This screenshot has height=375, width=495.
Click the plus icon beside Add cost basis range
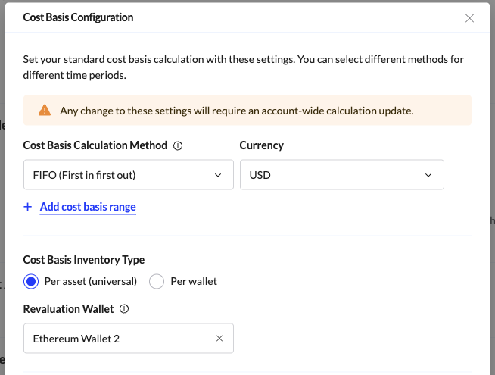28,207
